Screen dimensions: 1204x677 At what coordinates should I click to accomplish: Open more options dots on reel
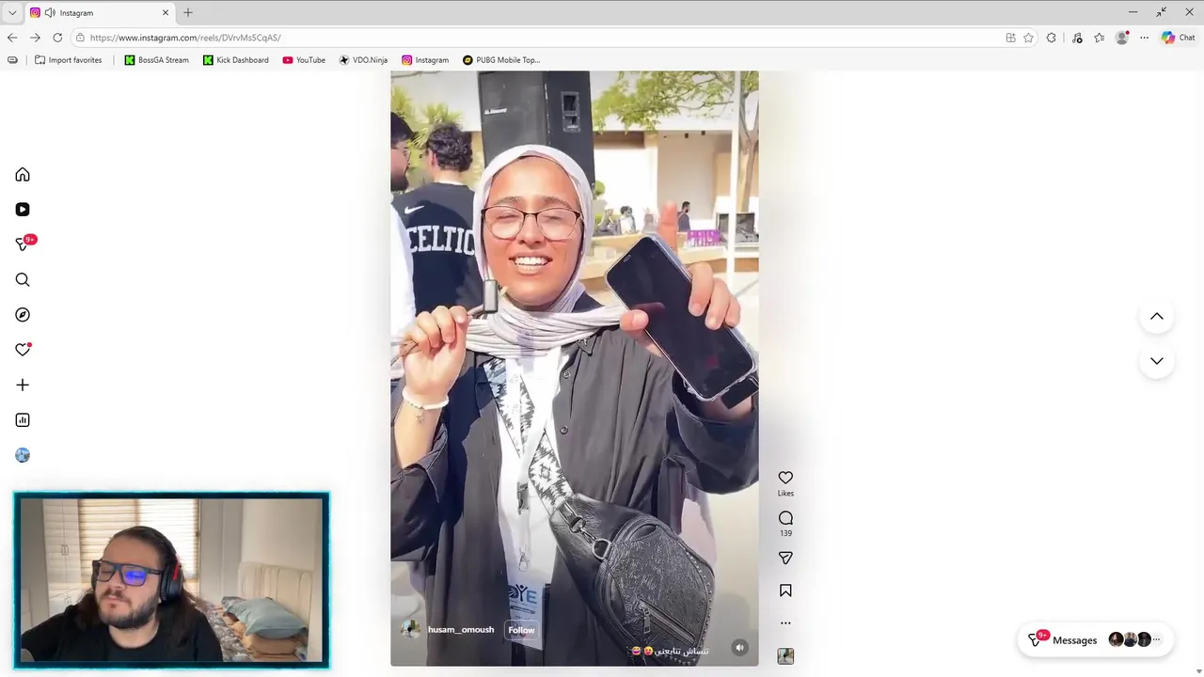point(785,622)
